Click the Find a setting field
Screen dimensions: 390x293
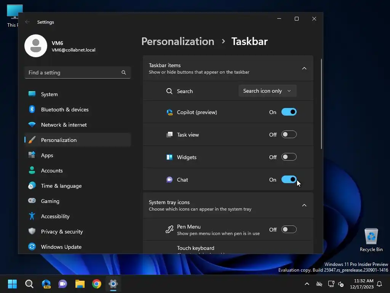click(x=78, y=72)
